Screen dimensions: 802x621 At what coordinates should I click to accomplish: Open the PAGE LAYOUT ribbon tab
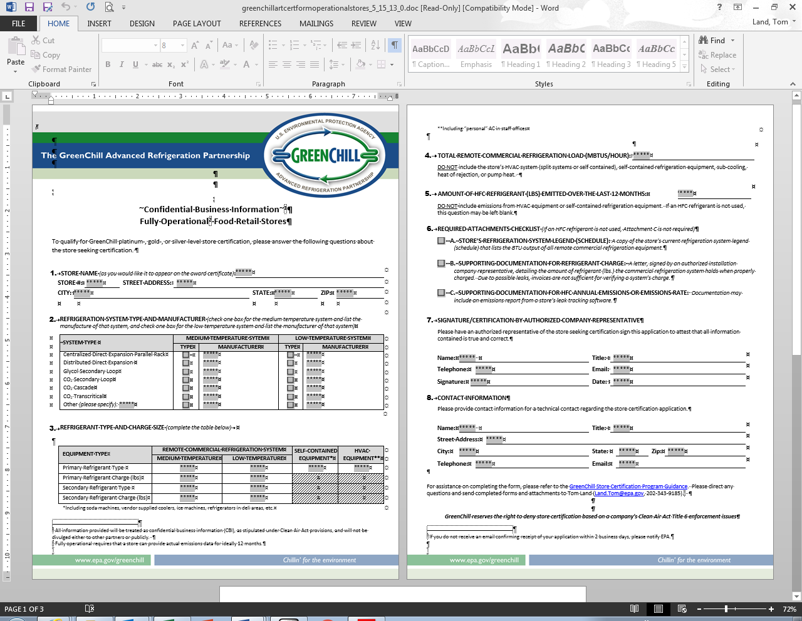point(197,24)
